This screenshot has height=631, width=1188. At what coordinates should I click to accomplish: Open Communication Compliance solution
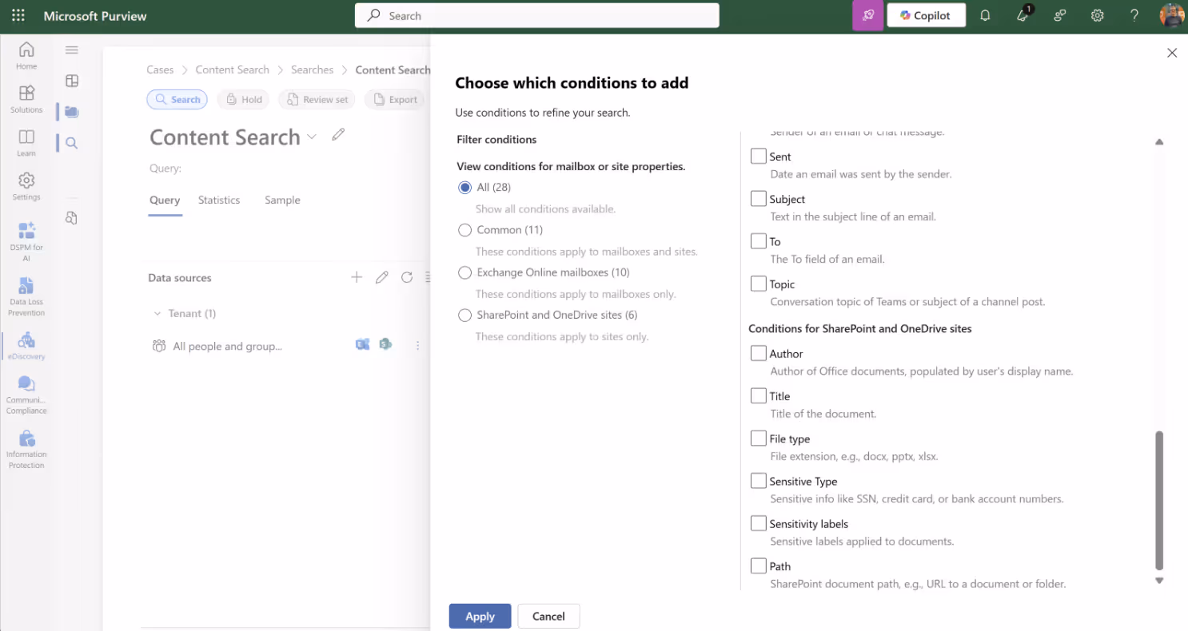[26, 395]
